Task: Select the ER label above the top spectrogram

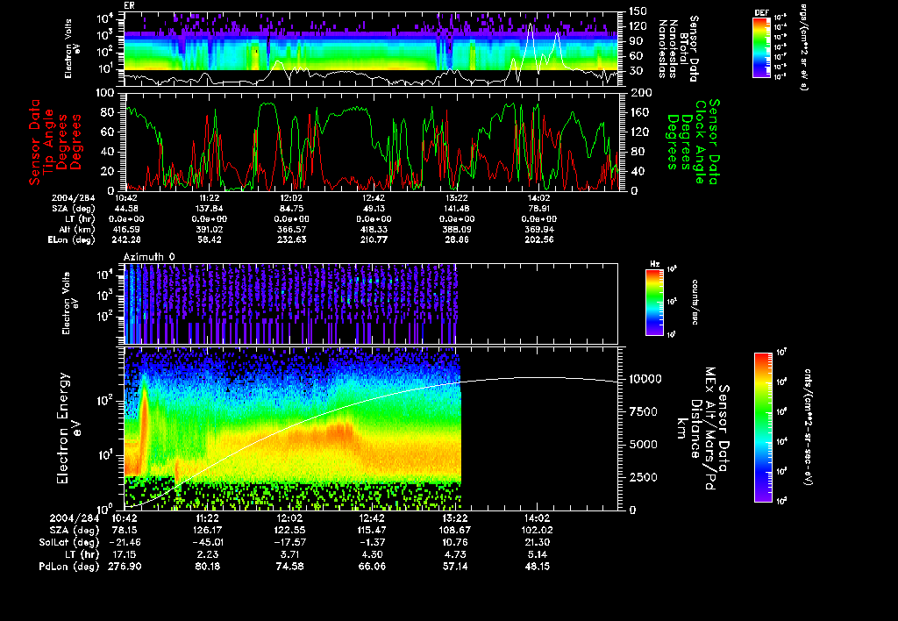Action: pyautogui.click(x=129, y=5)
